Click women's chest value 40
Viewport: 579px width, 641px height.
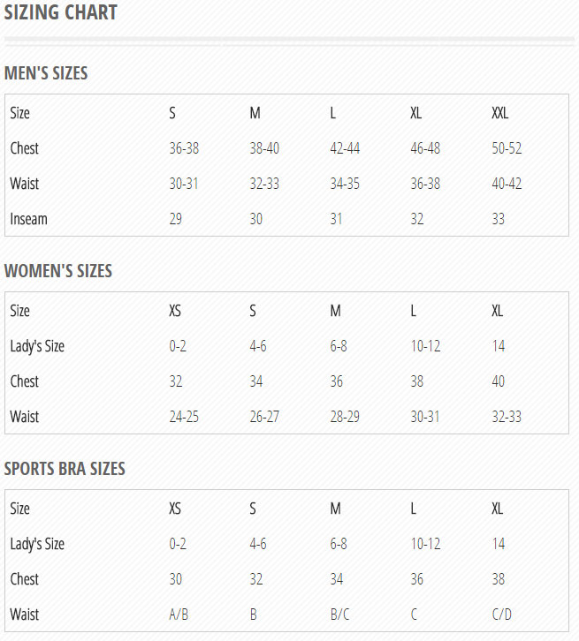tap(498, 381)
